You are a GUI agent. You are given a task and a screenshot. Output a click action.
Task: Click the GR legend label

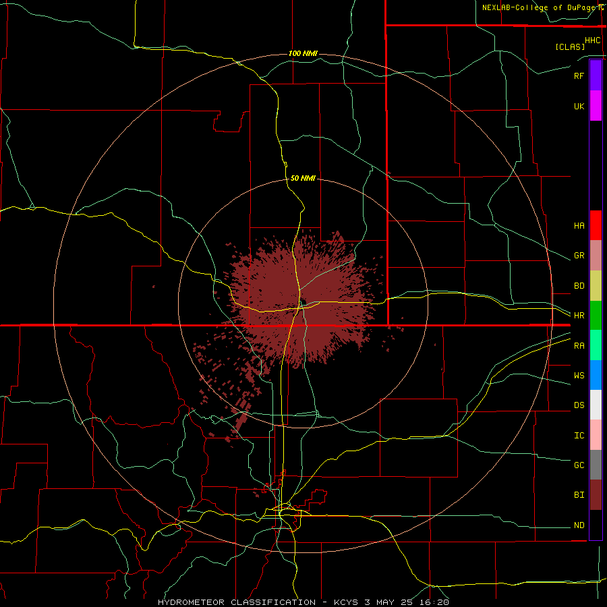coord(579,256)
